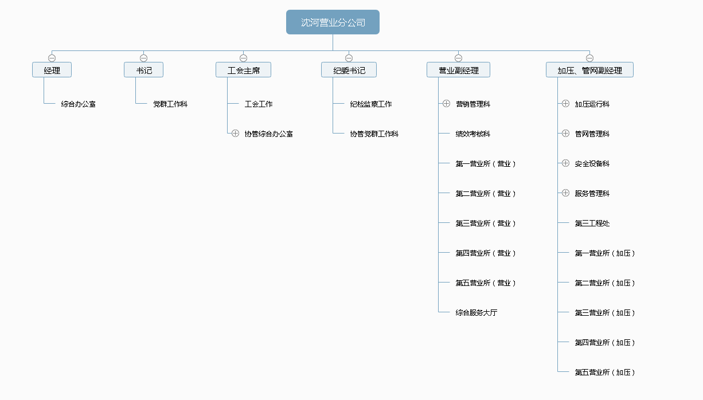This screenshot has height=400, width=703.
Task: Click 第五营业所（加压） node
Action: [605, 372]
